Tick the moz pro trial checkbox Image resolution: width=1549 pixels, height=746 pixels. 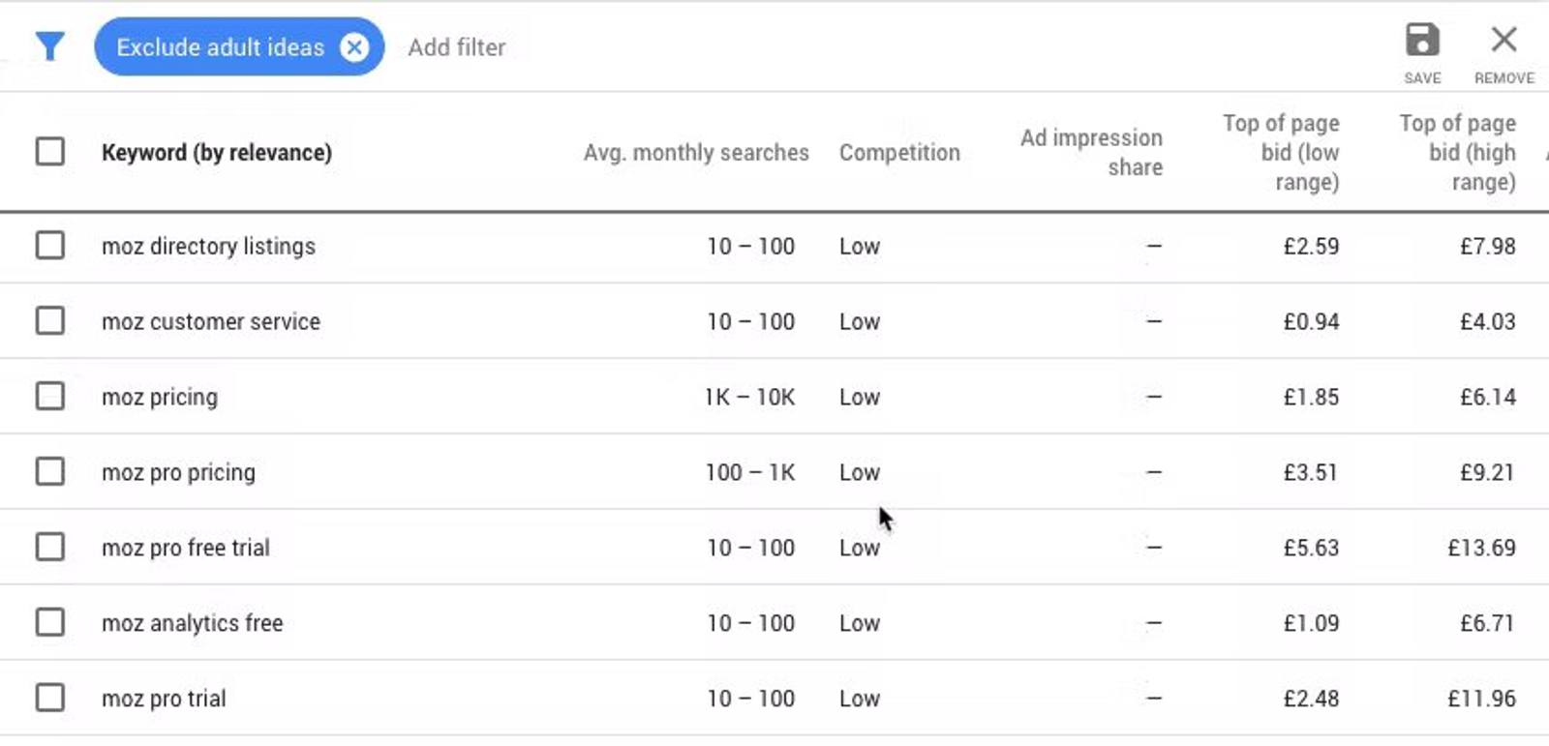(x=50, y=699)
